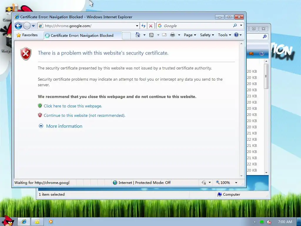The width and height of the screenshot is (301, 226).
Task: Open the Safety menu
Action: click(x=207, y=35)
